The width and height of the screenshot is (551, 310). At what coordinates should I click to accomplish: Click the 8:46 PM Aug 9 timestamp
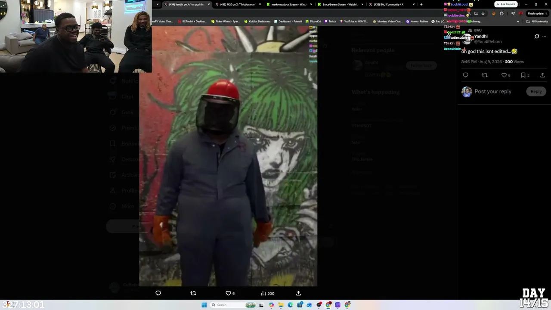tap(481, 62)
